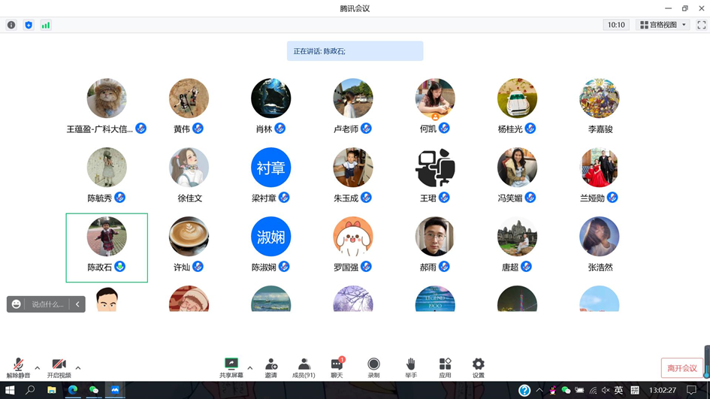Open the 设置 settings gear
The width and height of the screenshot is (710, 399).
(x=478, y=367)
